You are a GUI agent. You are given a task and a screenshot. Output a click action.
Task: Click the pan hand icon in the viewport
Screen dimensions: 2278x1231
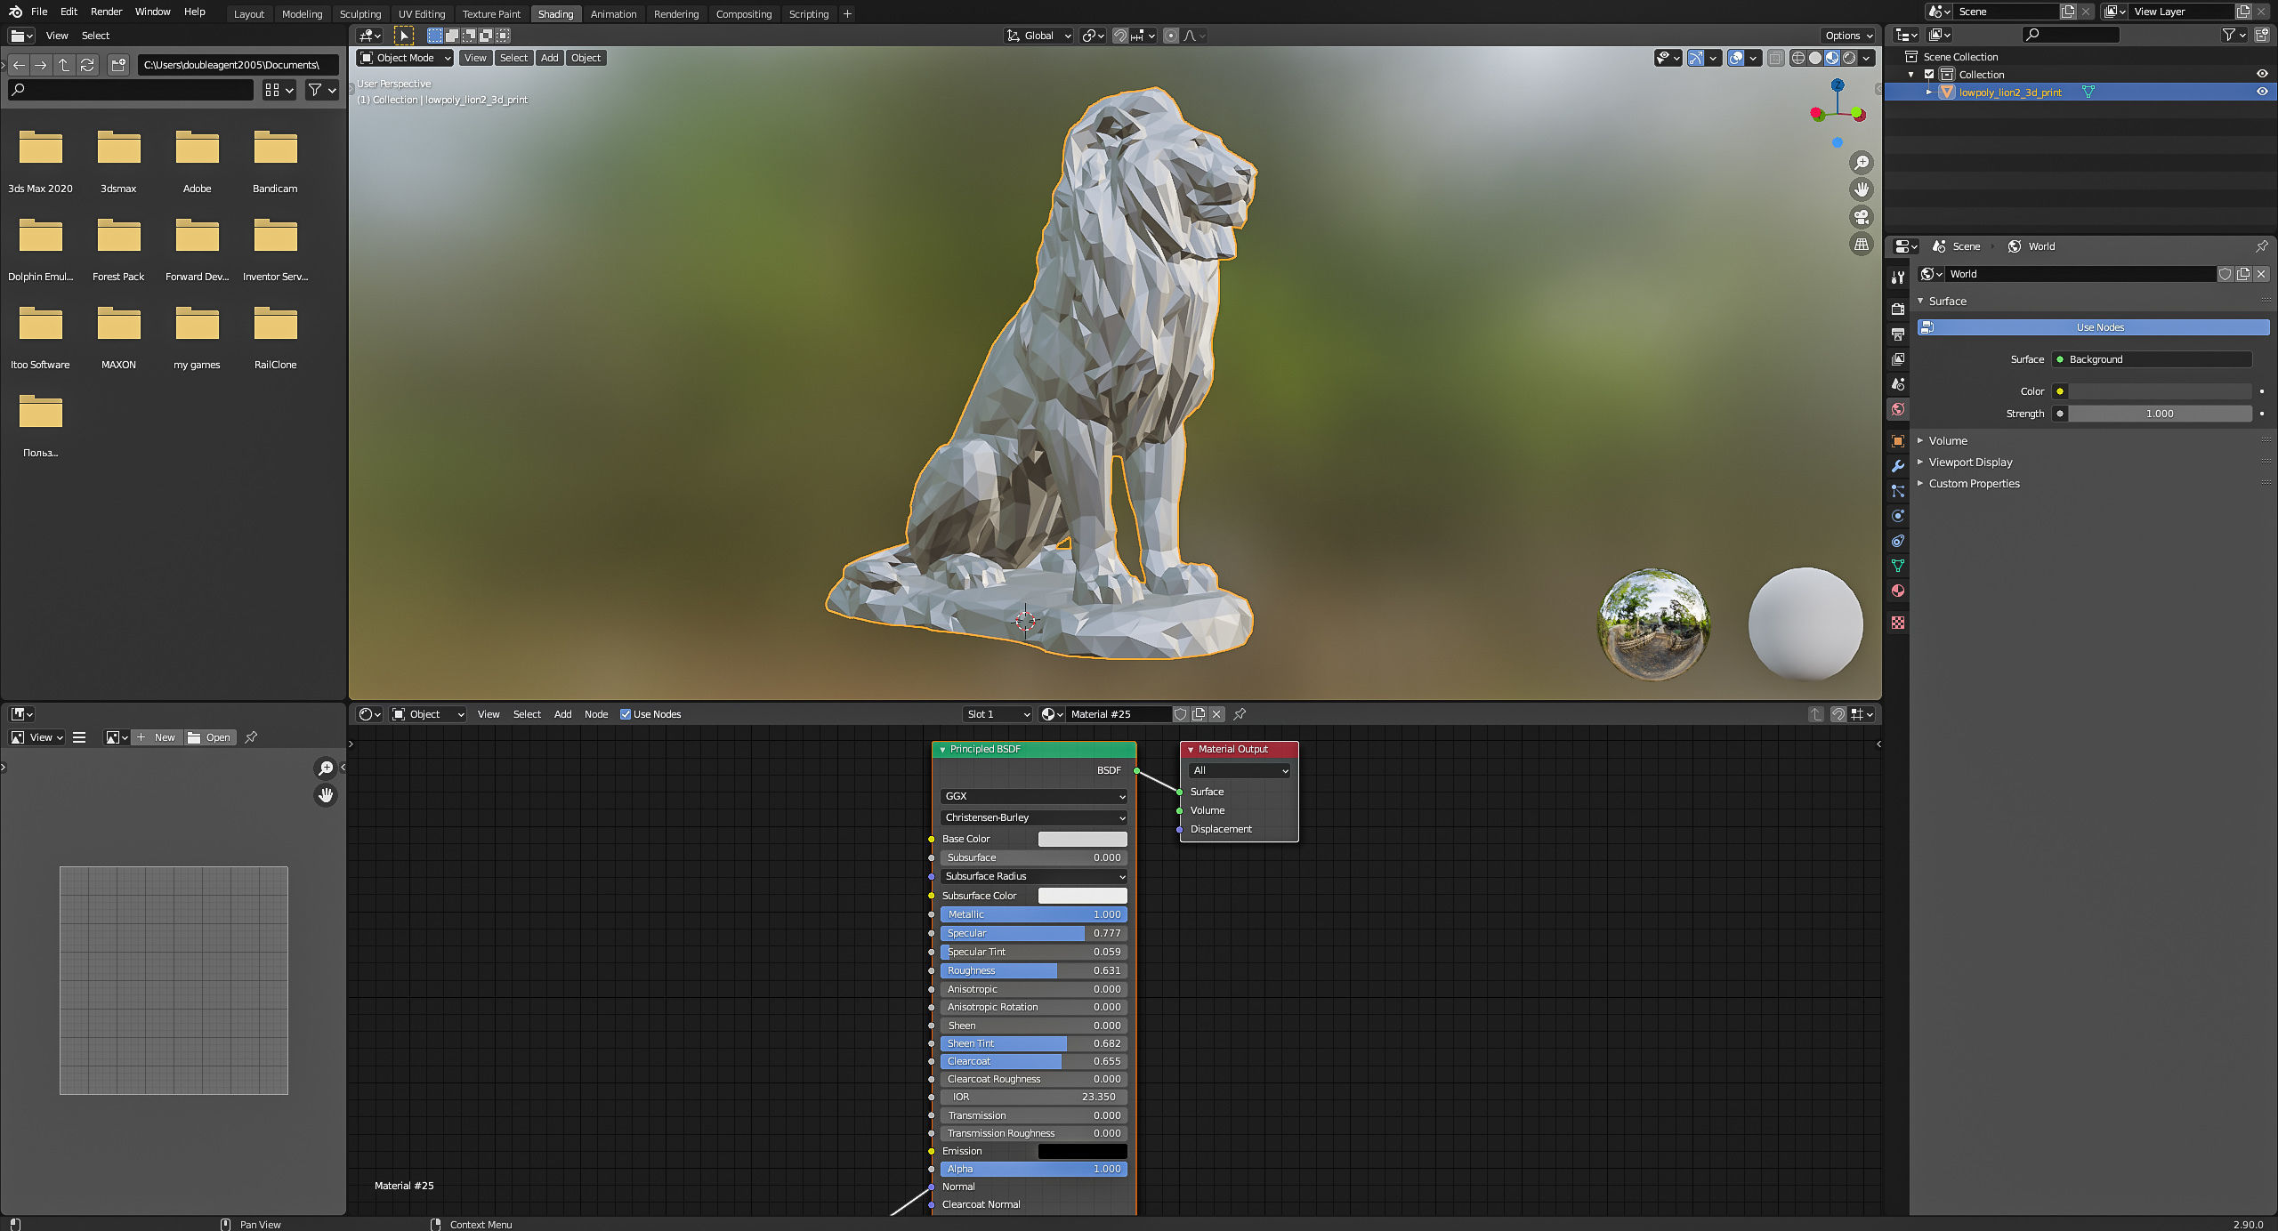(x=1861, y=189)
